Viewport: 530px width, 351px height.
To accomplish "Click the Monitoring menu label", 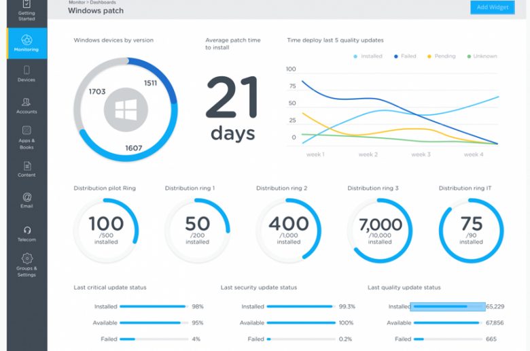I will 26,50.
